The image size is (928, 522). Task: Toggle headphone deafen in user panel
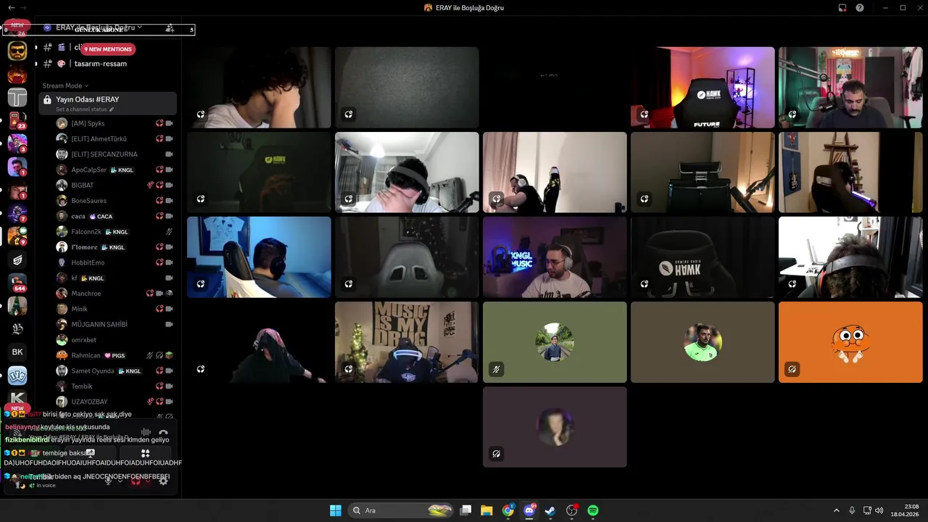click(135, 480)
